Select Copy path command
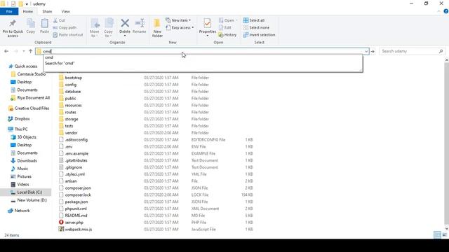Screen dimensions: 449x252 coord(65,28)
